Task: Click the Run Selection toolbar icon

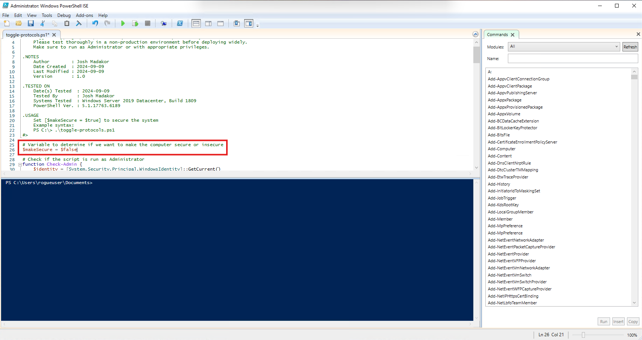Action: point(135,23)
